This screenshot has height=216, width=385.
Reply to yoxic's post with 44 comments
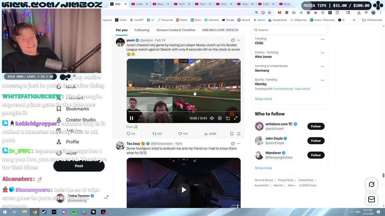click(x=131, y=134)
